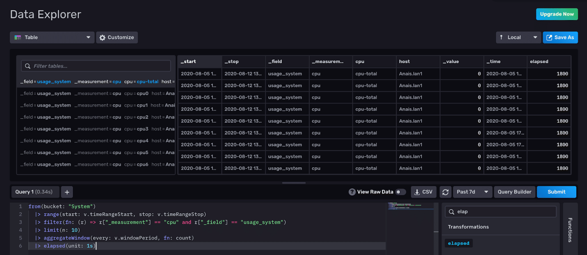The width and height of the screenshot is (587, 255).
Task: Open the Past 7d time range dropdown
Action: coord(472,191)
